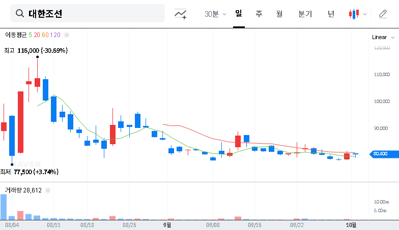
Task: Expand the 30분 minute interval dropdown
Action: pos(215,14)
